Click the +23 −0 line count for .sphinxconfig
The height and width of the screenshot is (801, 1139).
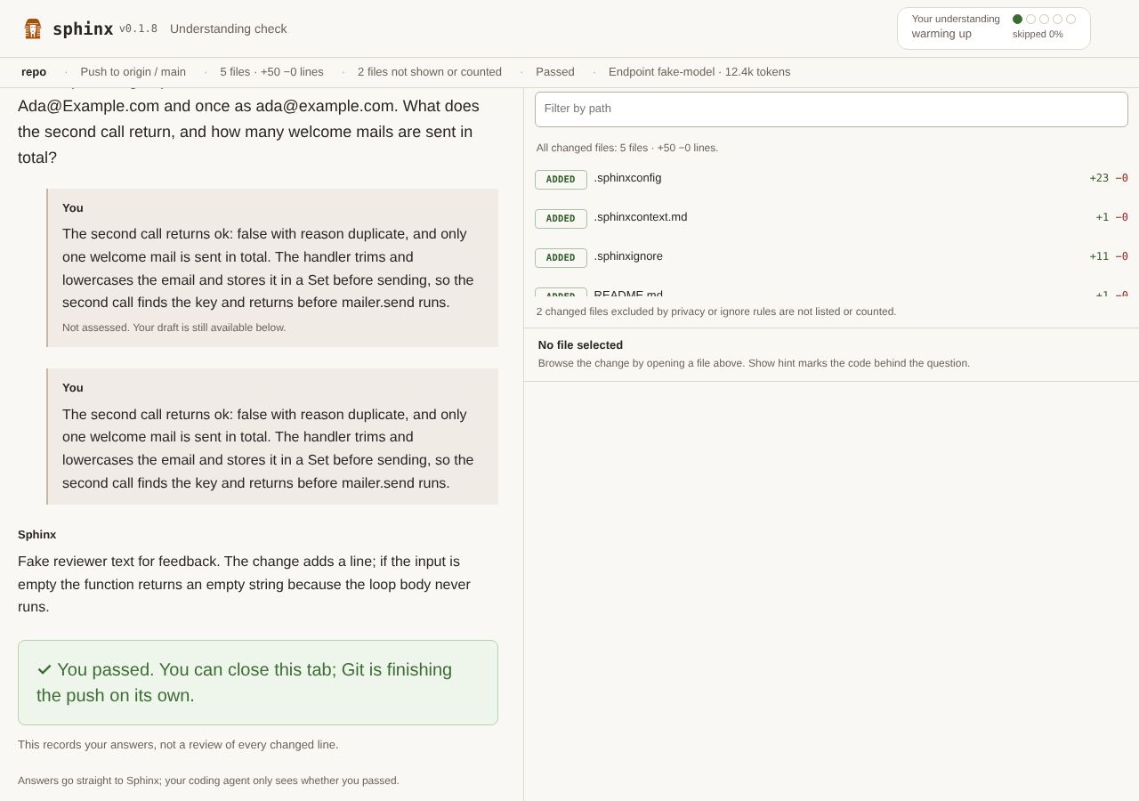[x=1109, y=178]
